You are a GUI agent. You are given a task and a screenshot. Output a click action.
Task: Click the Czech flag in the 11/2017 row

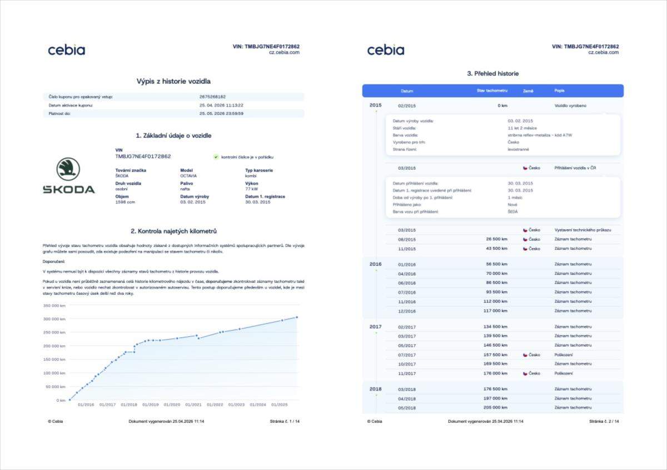coord(525,373)
